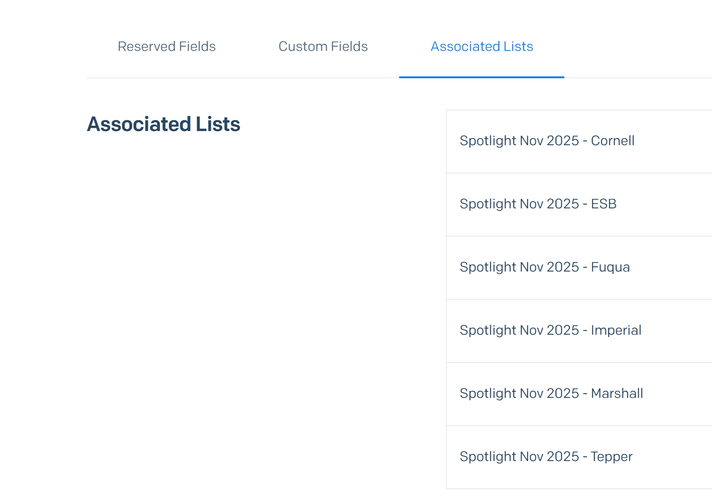This screenshot has width=712, height=503.
Task: Click the word Imperial in the fourth row
Action: click(616, 330)
